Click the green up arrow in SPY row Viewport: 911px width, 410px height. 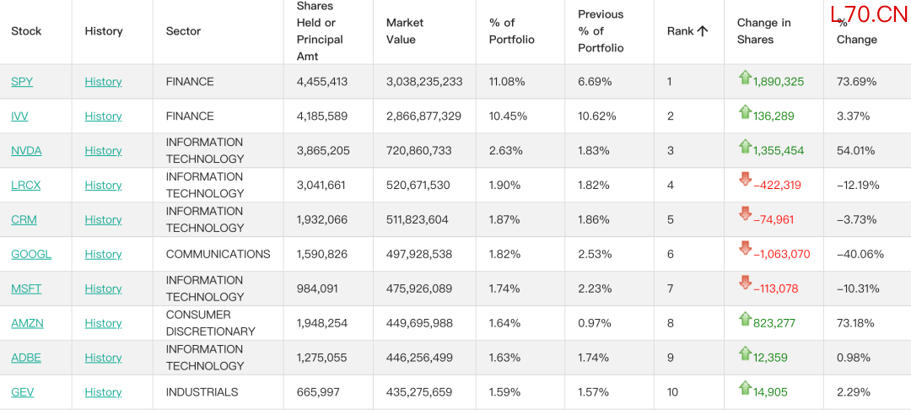coord(745,78)
